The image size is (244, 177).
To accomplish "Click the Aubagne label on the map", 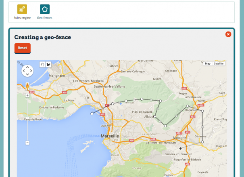I will 179,137.
